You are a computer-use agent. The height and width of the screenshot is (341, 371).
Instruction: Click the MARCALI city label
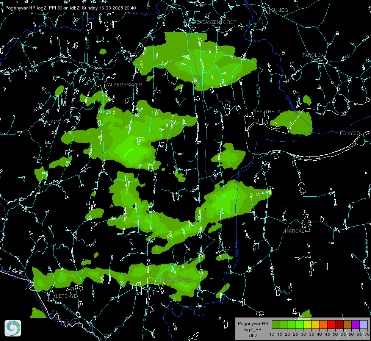click(295, 231)
